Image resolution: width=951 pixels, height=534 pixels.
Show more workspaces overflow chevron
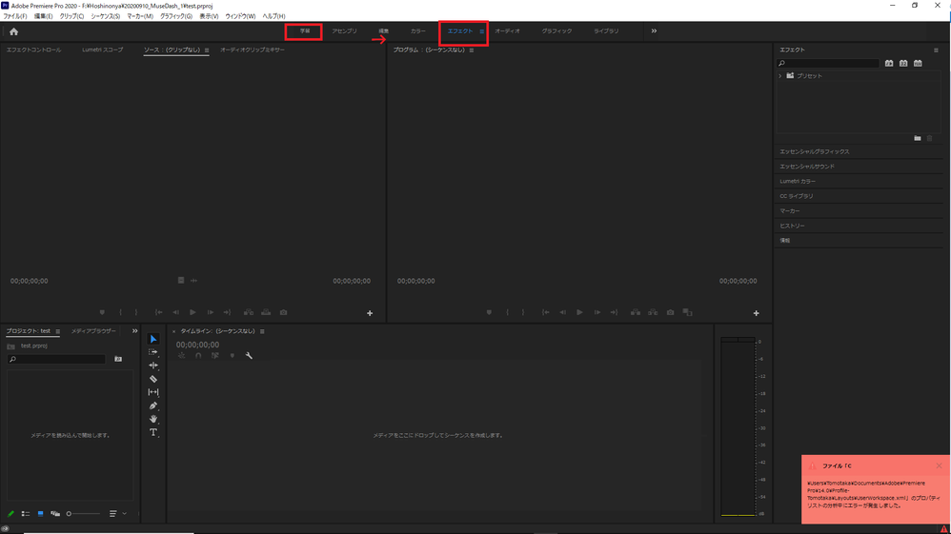coord(654,30)
